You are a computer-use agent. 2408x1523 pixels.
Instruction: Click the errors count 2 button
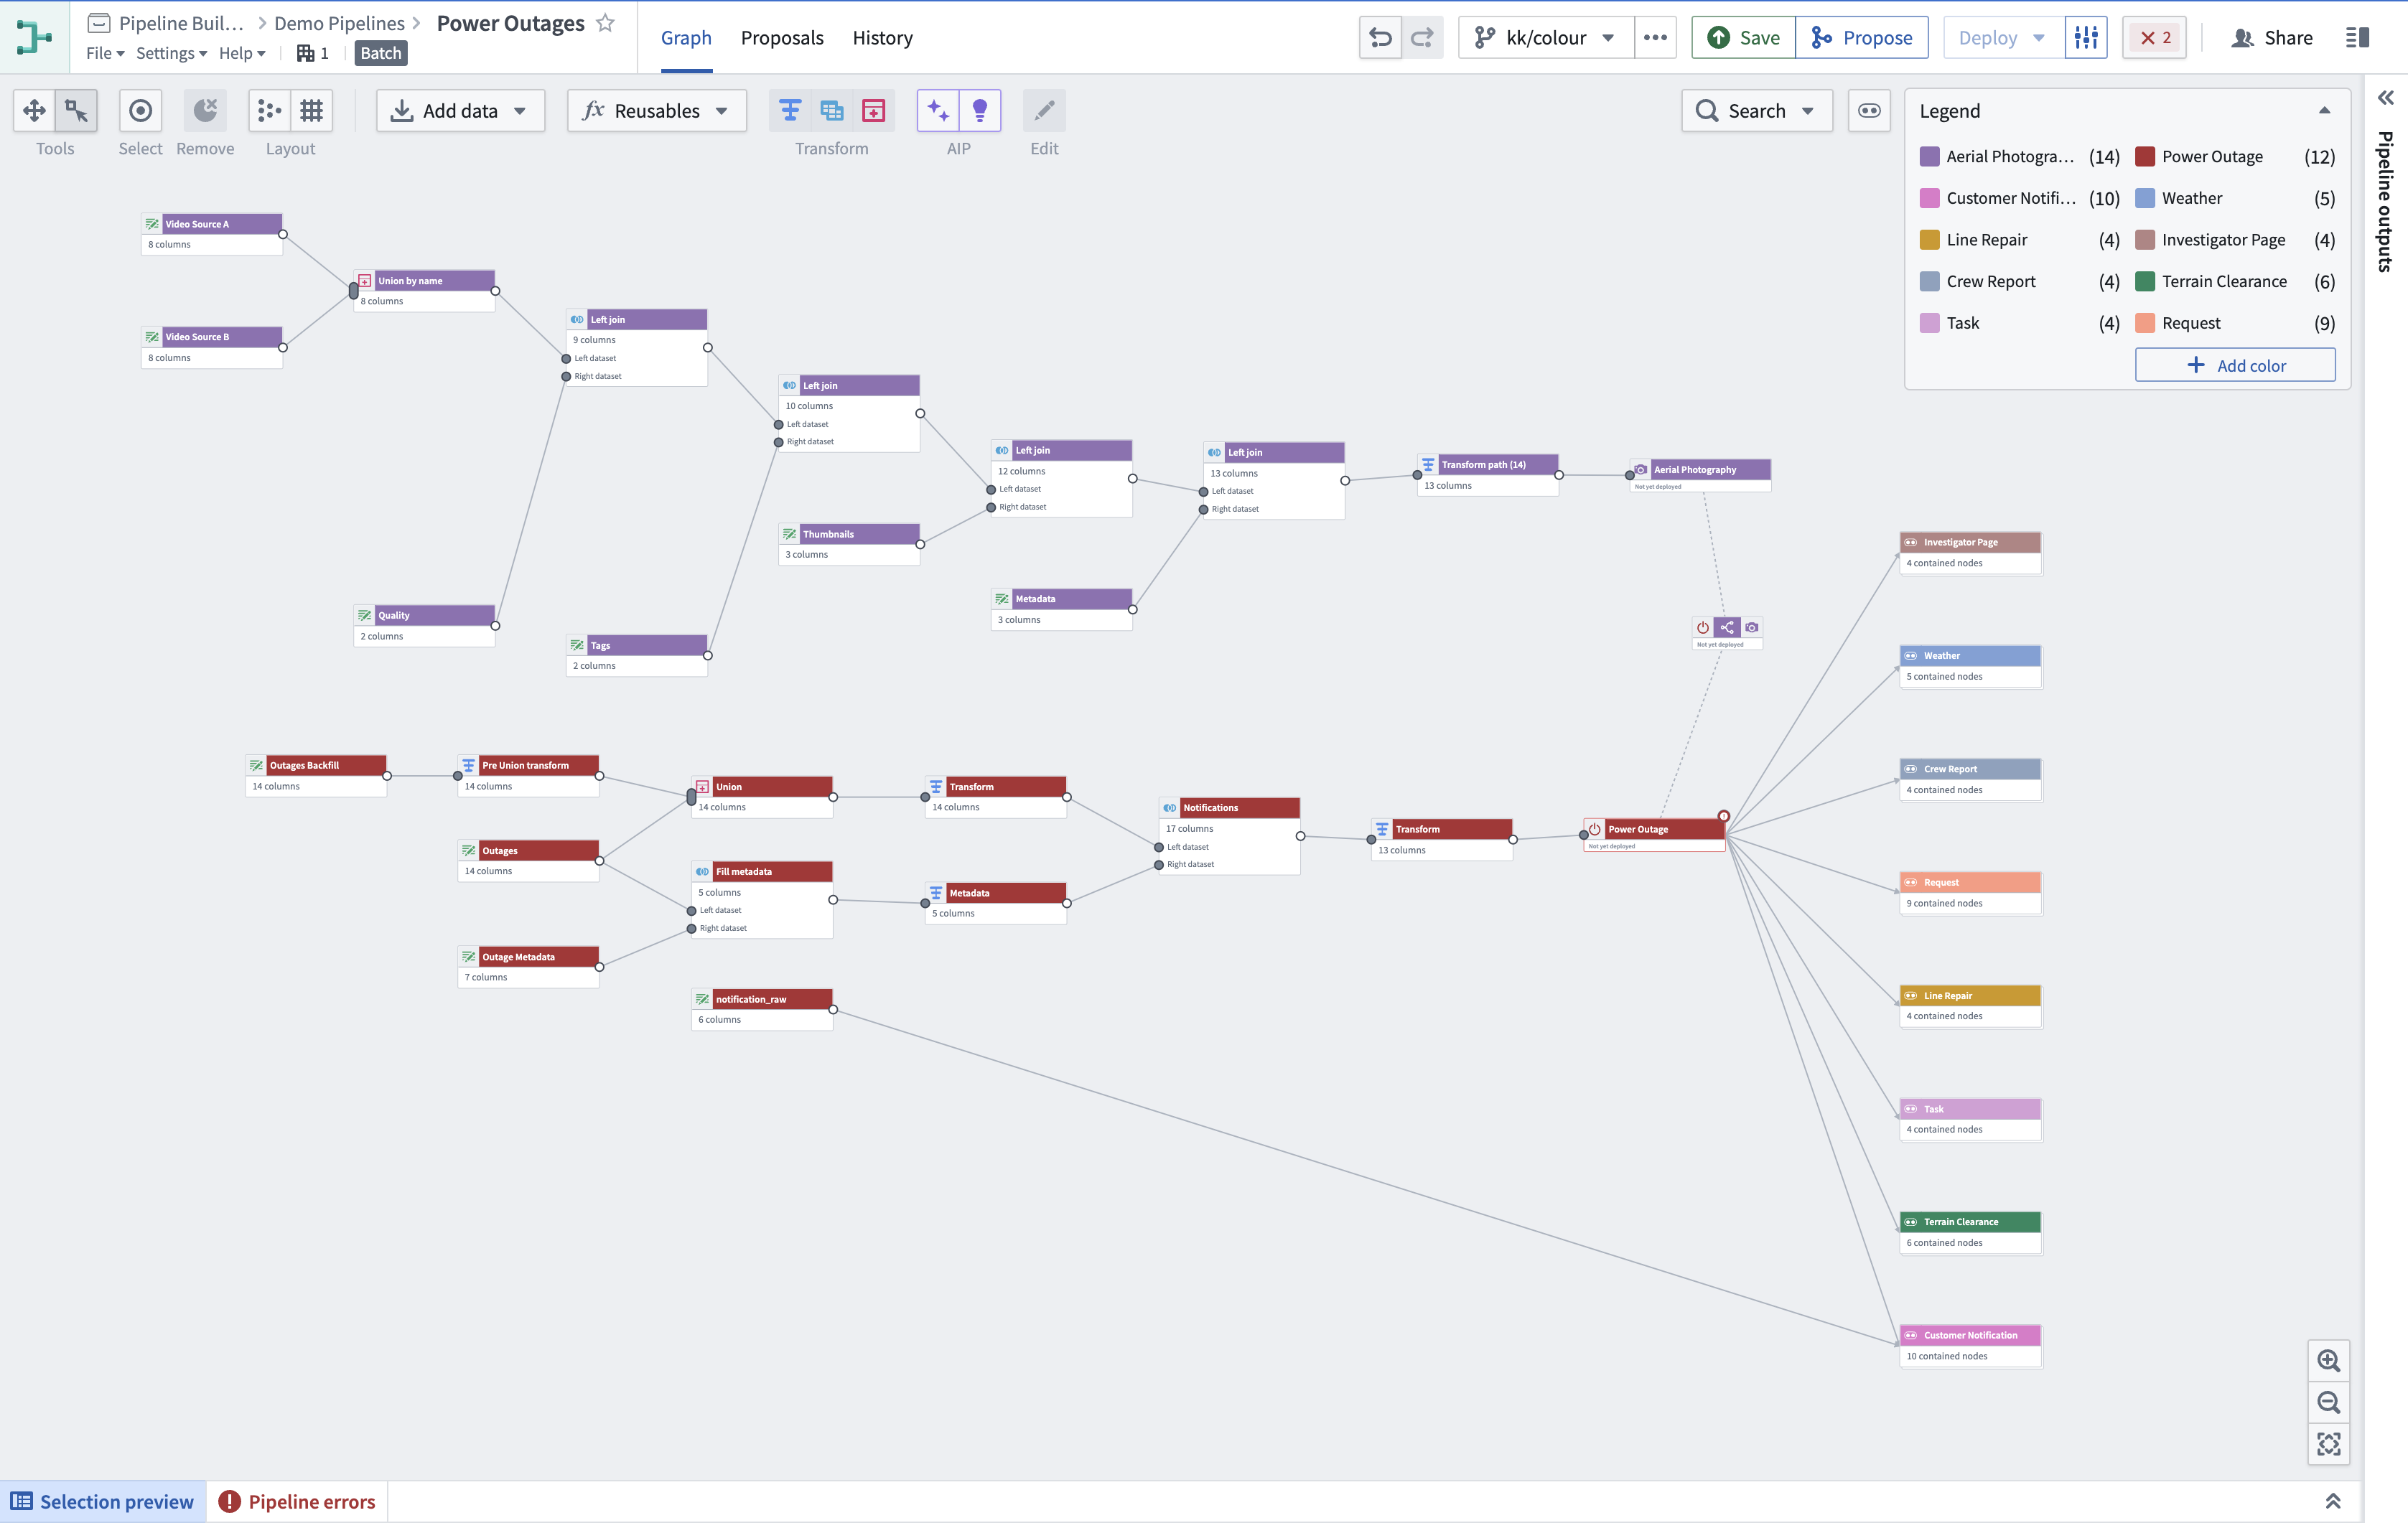2155,38
